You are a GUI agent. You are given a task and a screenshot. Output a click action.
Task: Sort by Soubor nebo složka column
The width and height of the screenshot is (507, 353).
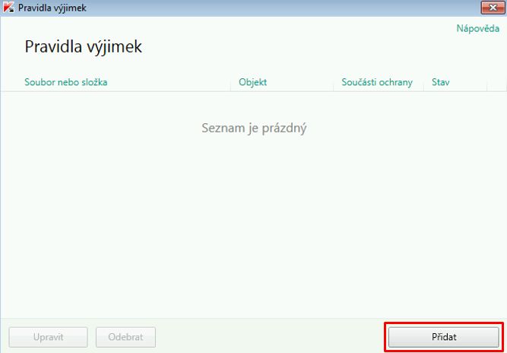pyautogui.click(x=65, y=82)
